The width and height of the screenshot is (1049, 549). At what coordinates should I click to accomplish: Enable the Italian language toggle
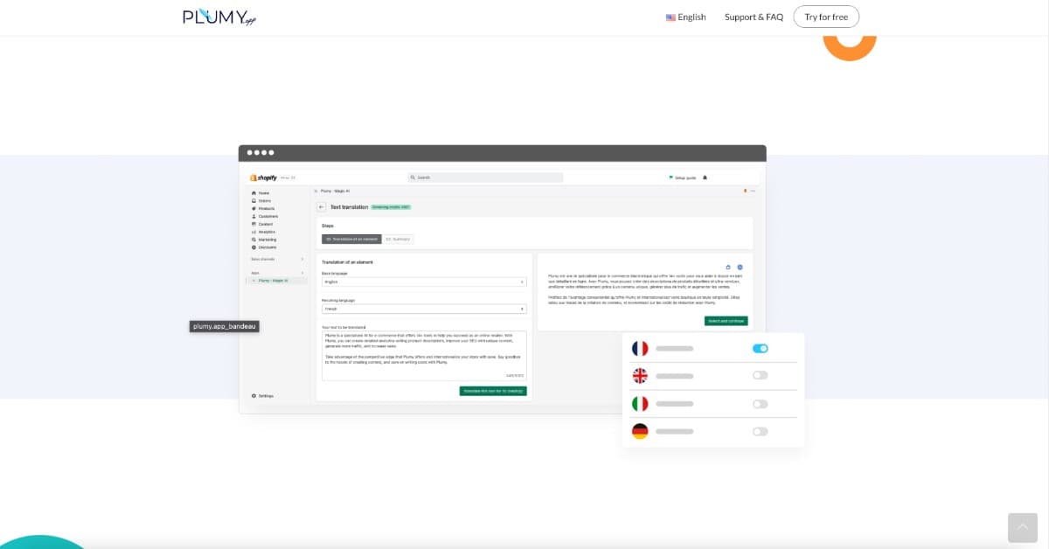click(x=761, y=404)
